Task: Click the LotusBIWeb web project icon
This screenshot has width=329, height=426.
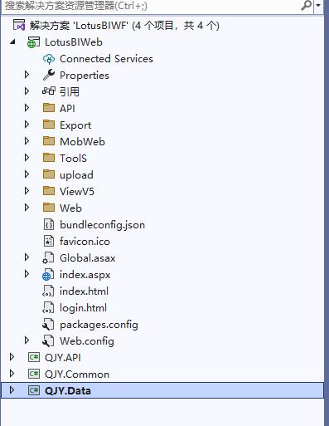Action: (x=33, y=42)
